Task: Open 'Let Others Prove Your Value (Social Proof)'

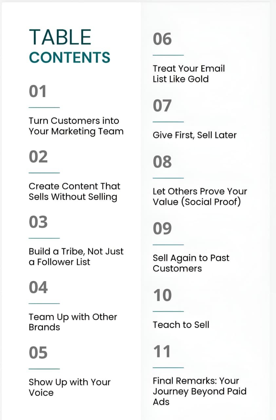Action: [200, 196]
